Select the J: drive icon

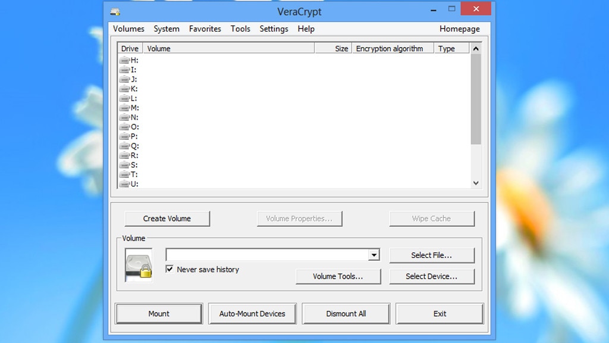pyautogui.click(x=124, y=79)
